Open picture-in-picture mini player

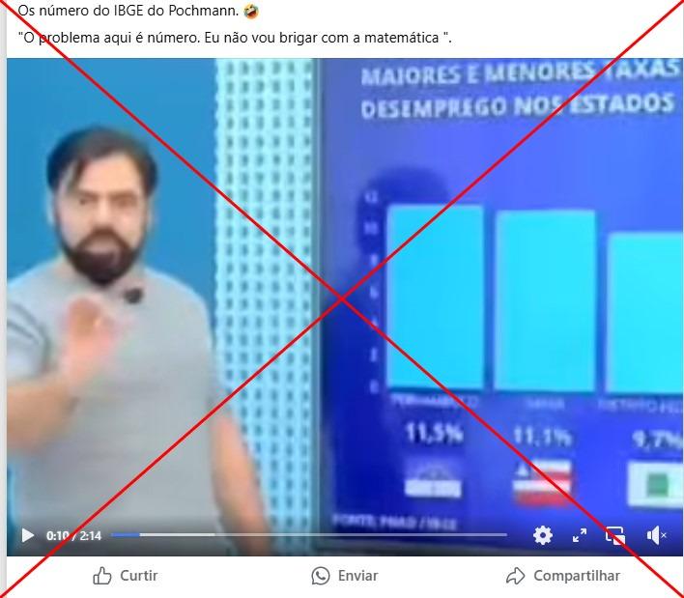coord(615,535)
